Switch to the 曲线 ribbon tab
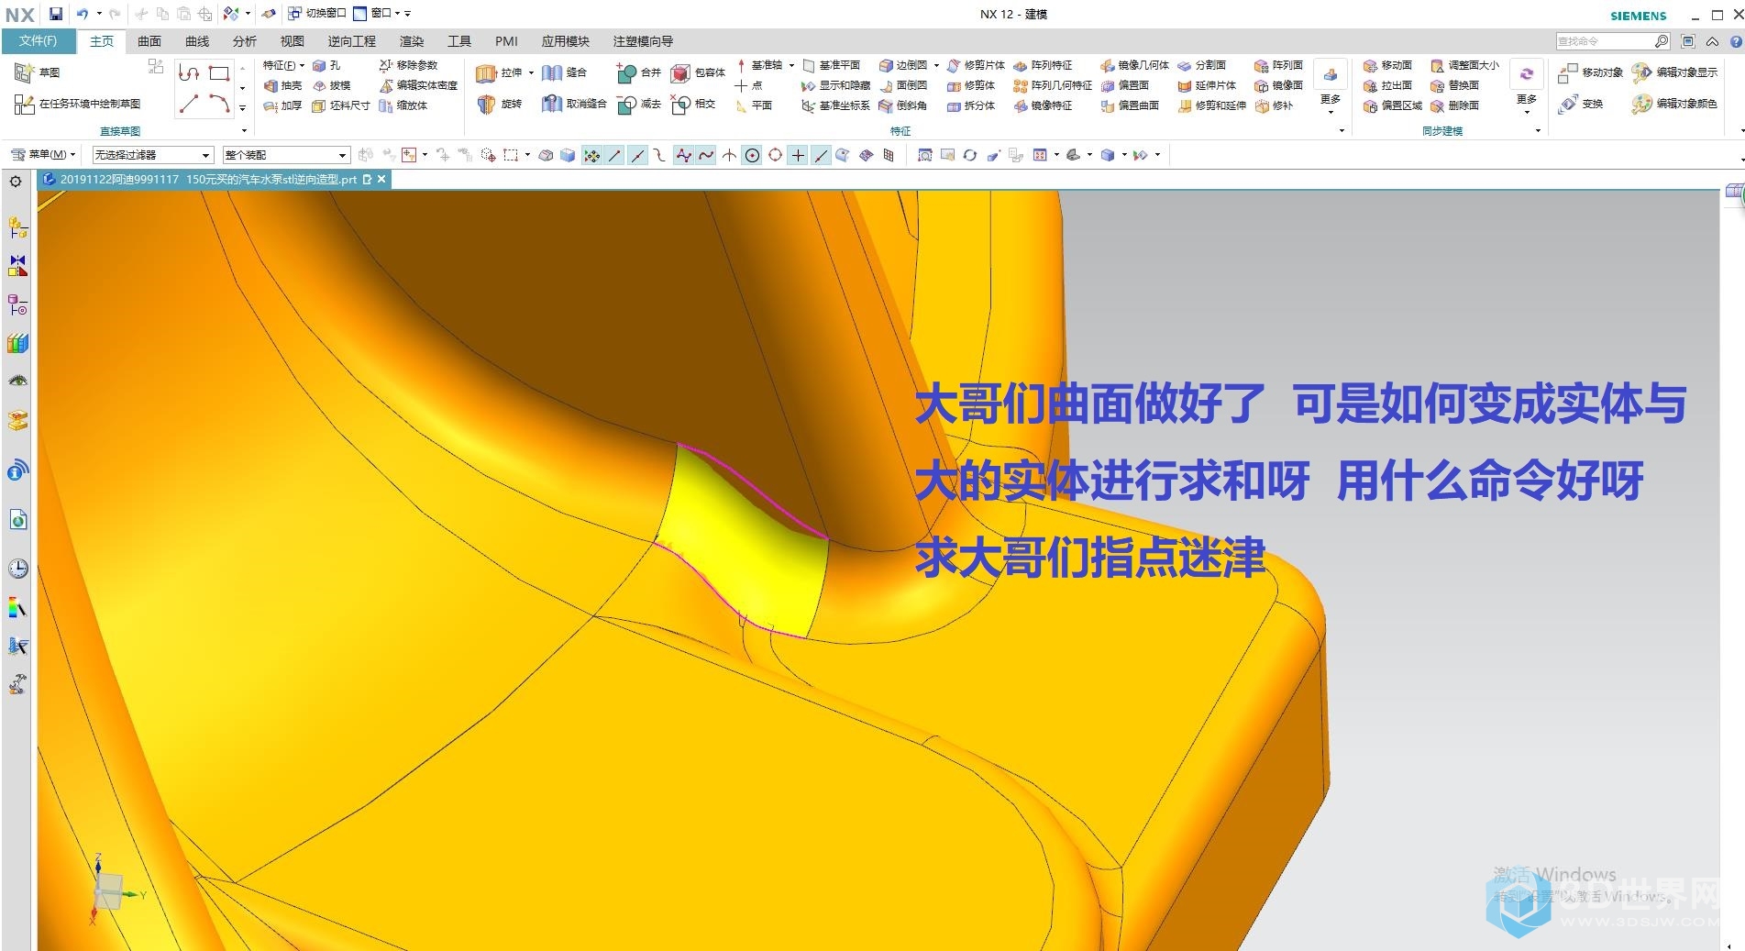This screenshot has width=1745, height=951. (x=196, y=41)
